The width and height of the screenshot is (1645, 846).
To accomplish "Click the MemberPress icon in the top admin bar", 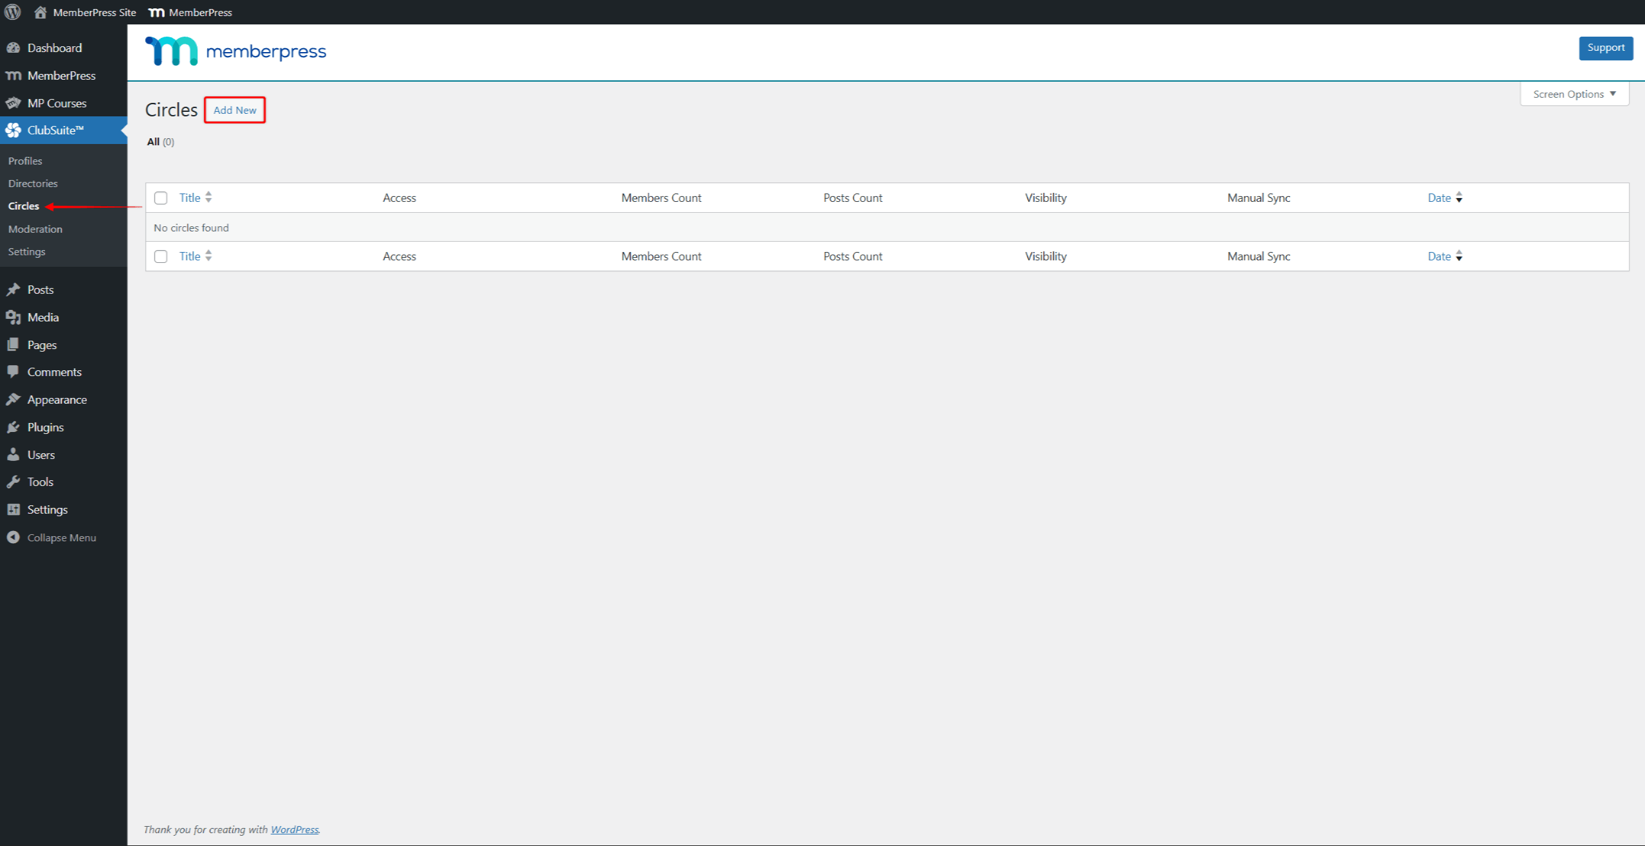I will pos(156,12).
